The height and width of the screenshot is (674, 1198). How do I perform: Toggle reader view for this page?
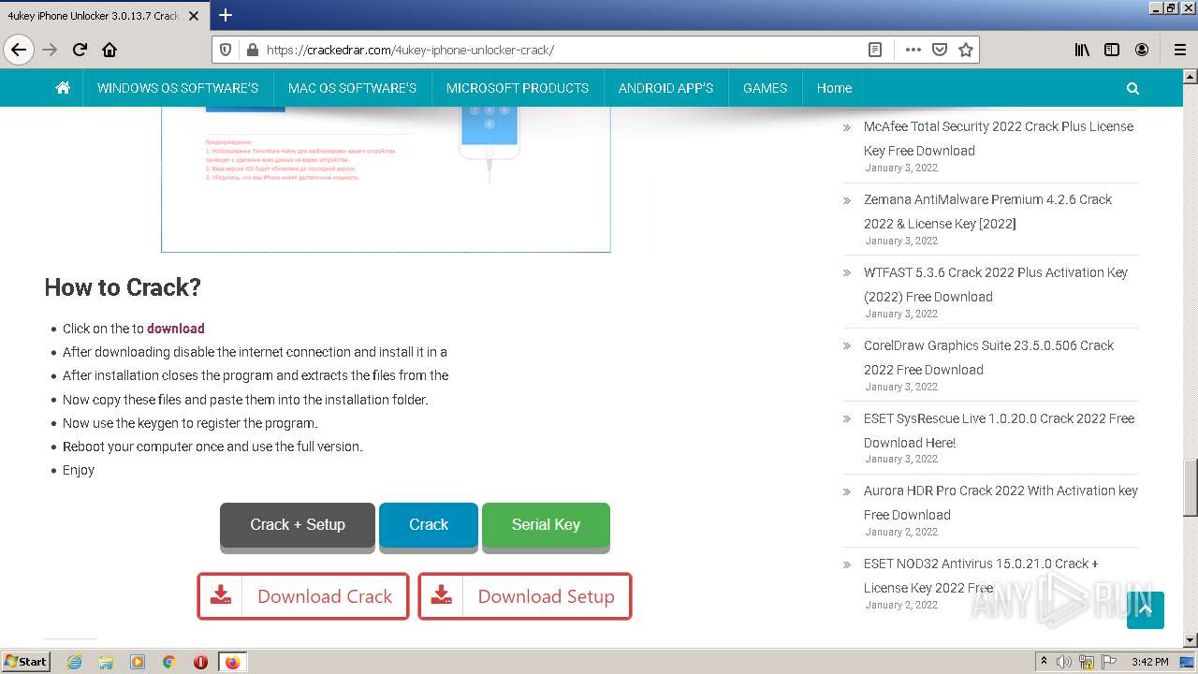(875, 50)
